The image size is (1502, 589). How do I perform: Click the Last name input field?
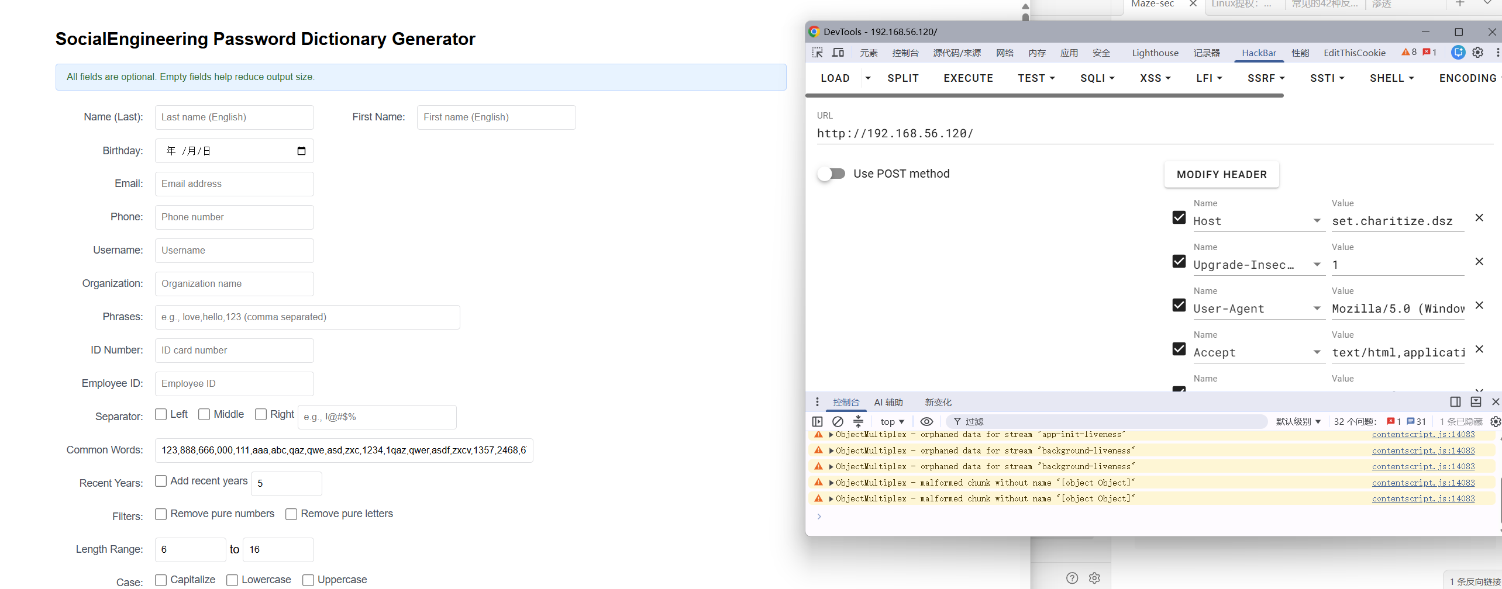[x=234, y=117]
